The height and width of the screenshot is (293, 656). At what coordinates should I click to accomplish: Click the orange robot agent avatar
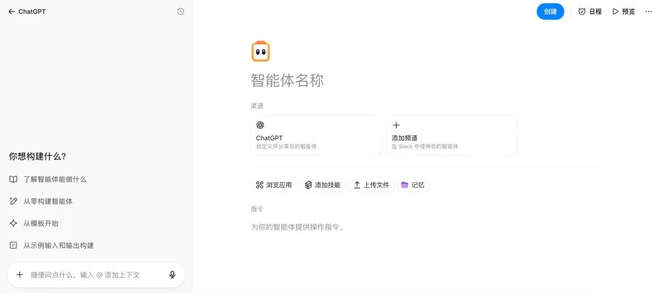[x=260, y=52]
